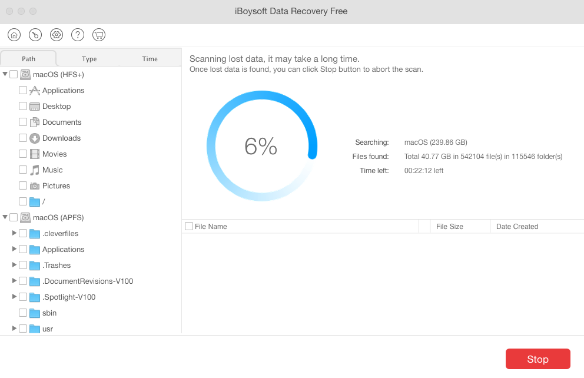Image resolution: width=584 pixels, height=378 pixels.
Task: Click the Applications icon under HFS+
Action: click(x=35, y=91)
